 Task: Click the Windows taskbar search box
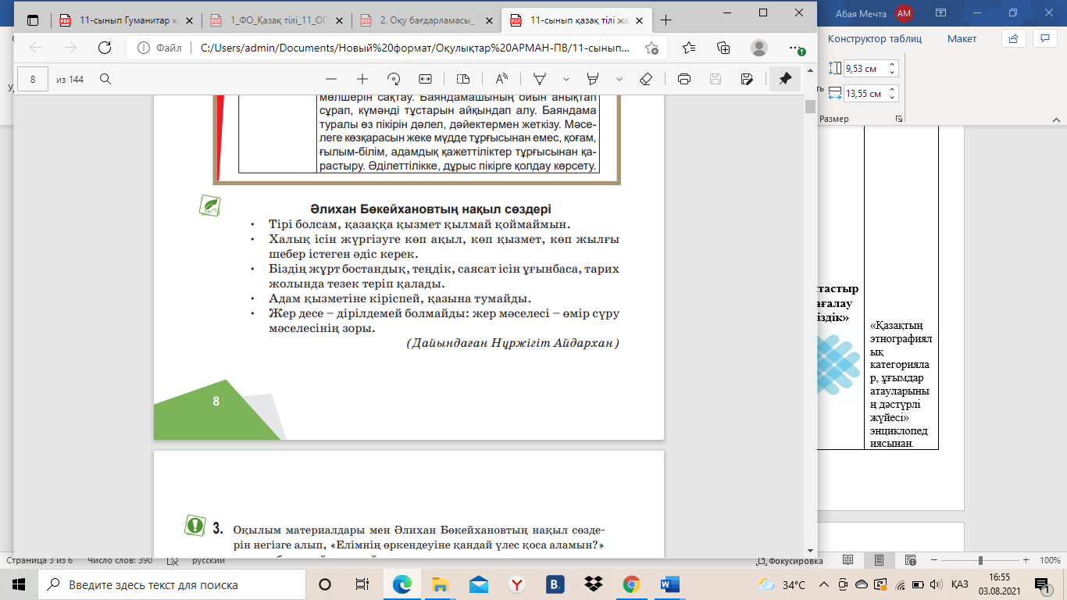tap(171, 584)
